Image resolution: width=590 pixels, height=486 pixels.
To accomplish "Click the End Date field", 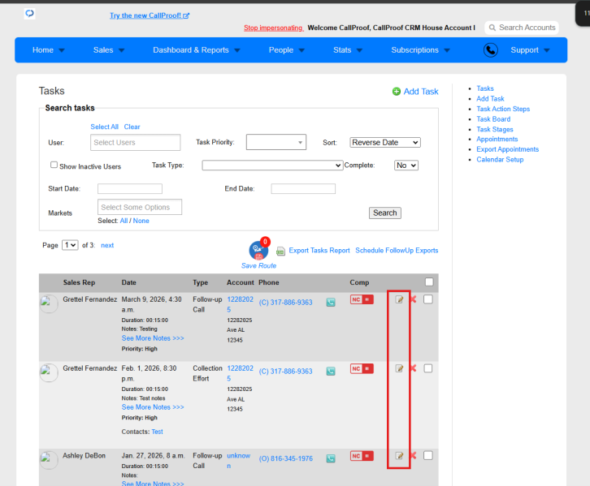I will pyautogui.click(x=303, y=188).
